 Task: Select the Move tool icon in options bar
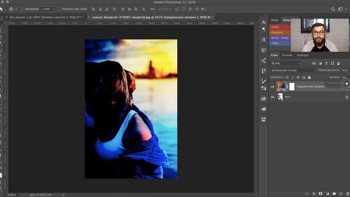tap(11, 9)
